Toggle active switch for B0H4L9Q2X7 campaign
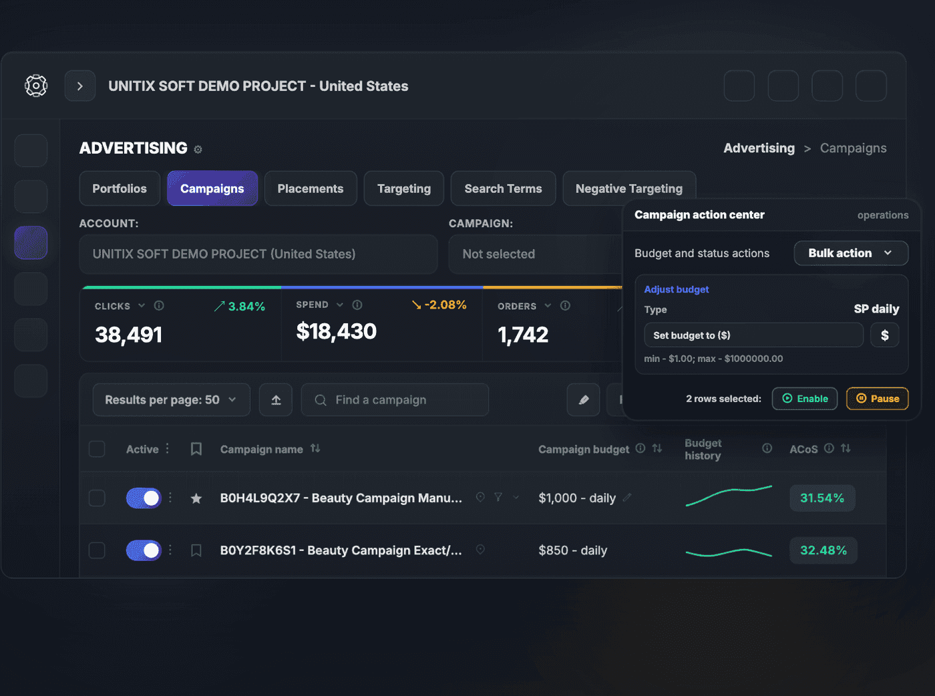Viewport: 935px width, 696px height. pos(144,498)
